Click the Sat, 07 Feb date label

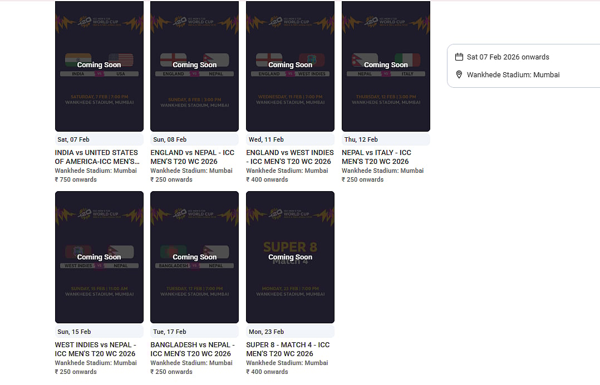(x=73, y=139)
